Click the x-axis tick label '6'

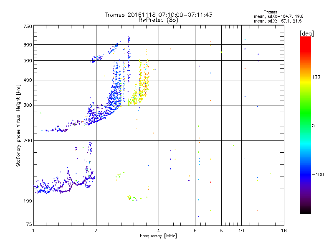pos(195,231)
